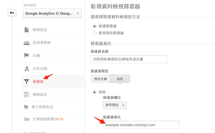Open the 檢視設定 document icon
This screenshot has height=133, width=215.
tap(27, 30)
